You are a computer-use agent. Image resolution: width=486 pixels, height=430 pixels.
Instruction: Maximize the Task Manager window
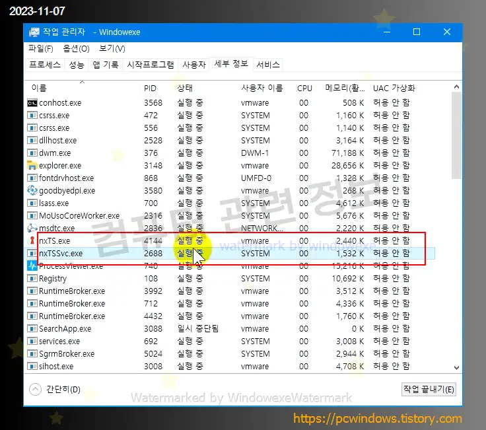coord(417,32)
